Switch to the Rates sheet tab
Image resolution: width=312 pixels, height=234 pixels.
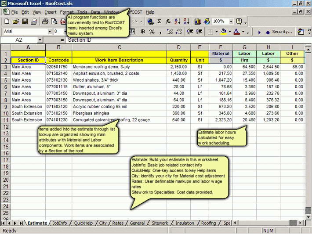coord(118,223)
